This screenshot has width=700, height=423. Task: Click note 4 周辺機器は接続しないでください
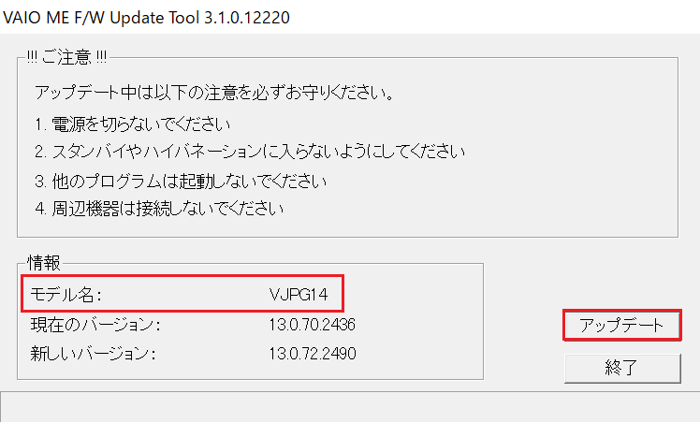coord(159,209)
